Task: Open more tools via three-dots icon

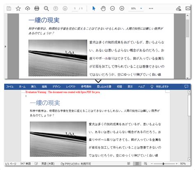Action: coord(151,9)
